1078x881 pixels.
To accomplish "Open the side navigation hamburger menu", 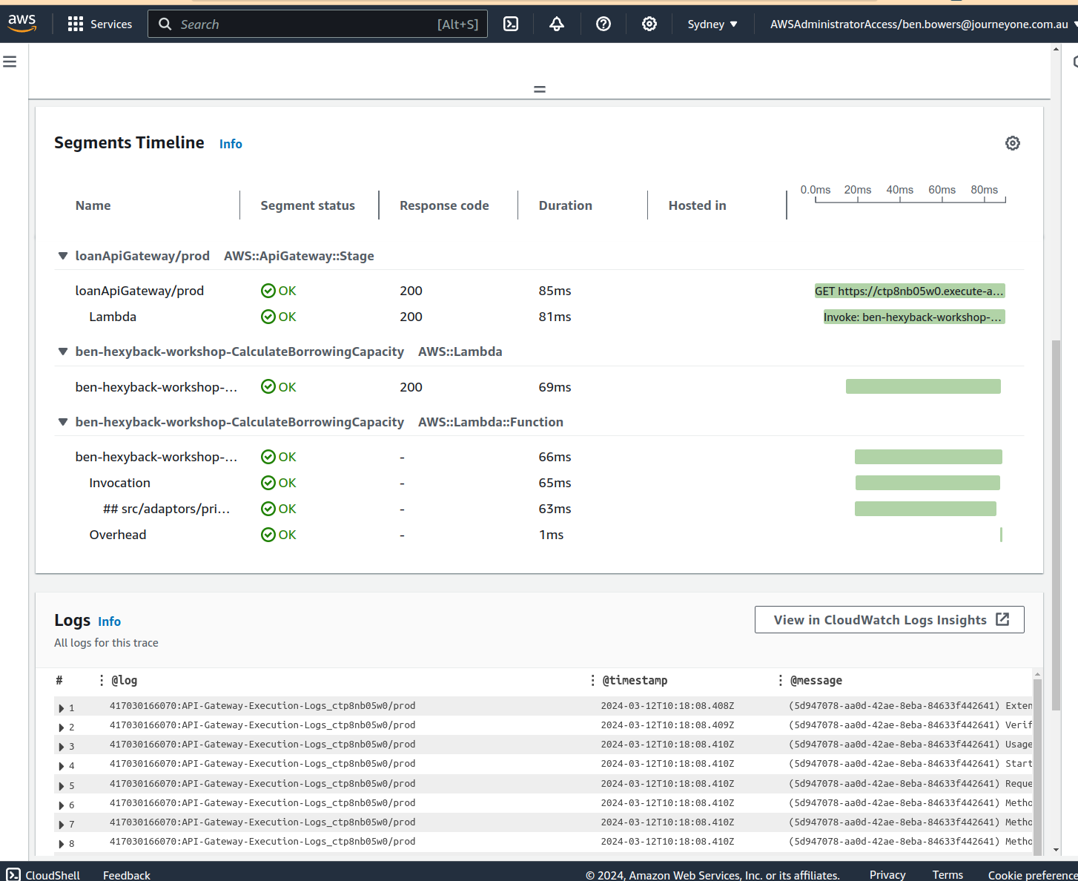I will coord(10,62).
